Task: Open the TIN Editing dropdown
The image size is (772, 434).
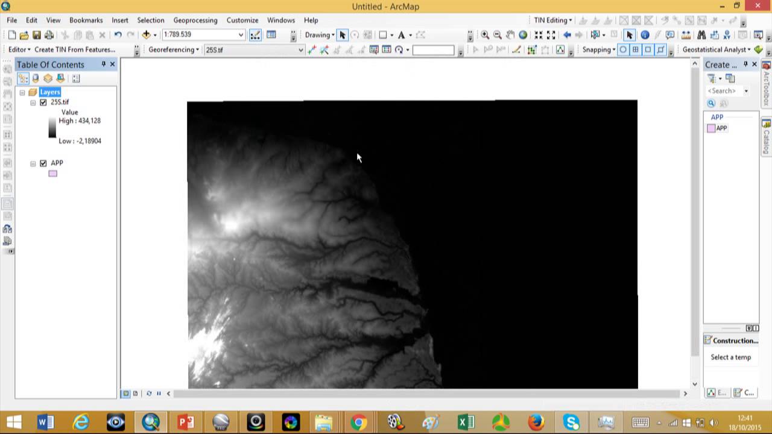Action: [553, 20]
